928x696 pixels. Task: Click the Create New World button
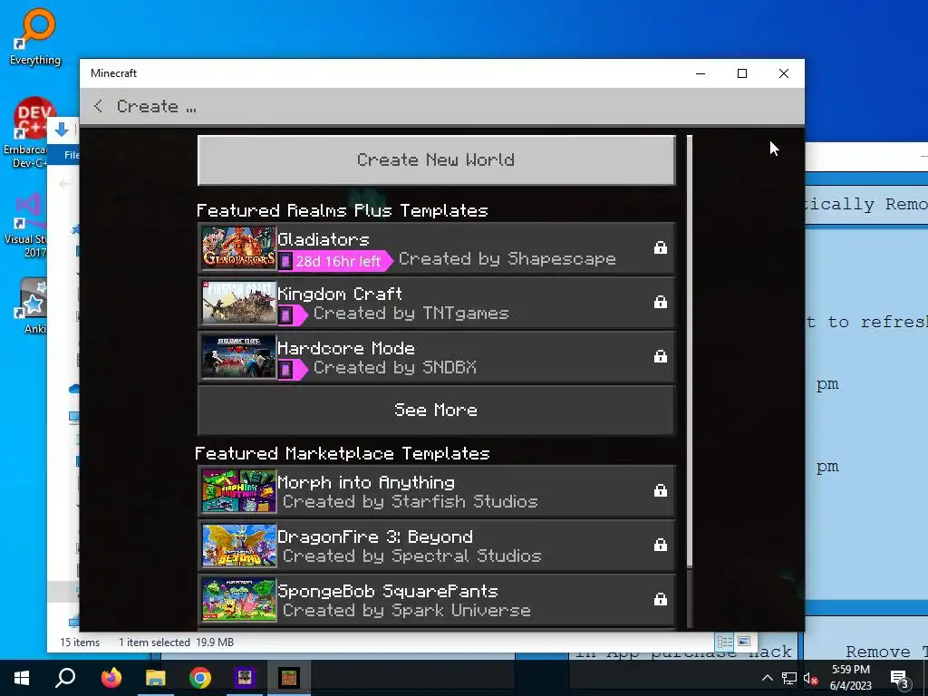tap(436, 159)
